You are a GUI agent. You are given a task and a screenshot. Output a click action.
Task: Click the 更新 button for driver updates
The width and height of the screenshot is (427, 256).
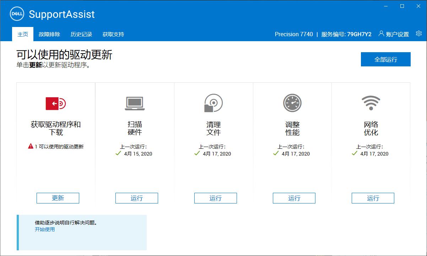58,198
